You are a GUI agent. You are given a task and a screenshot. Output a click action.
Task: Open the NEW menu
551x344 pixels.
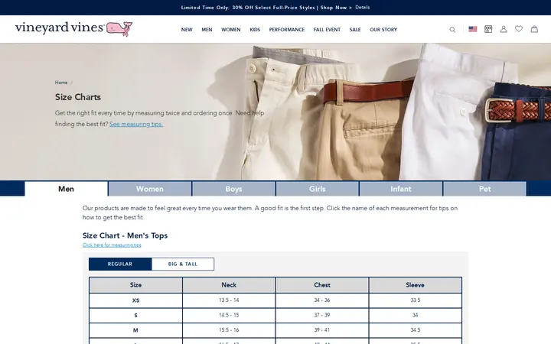(x=187, y=30)
